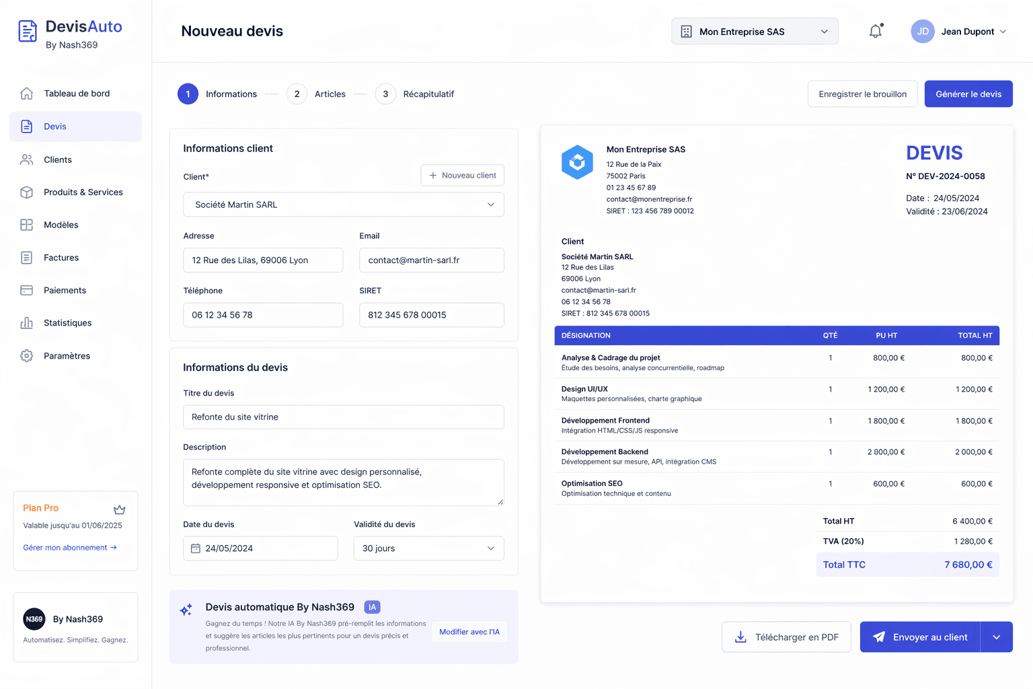The height and width of the screenshot is (689, 1033).
Task: Open the Mon Entreprise SAS company dropdown
Action: click(x=755, y=32)
